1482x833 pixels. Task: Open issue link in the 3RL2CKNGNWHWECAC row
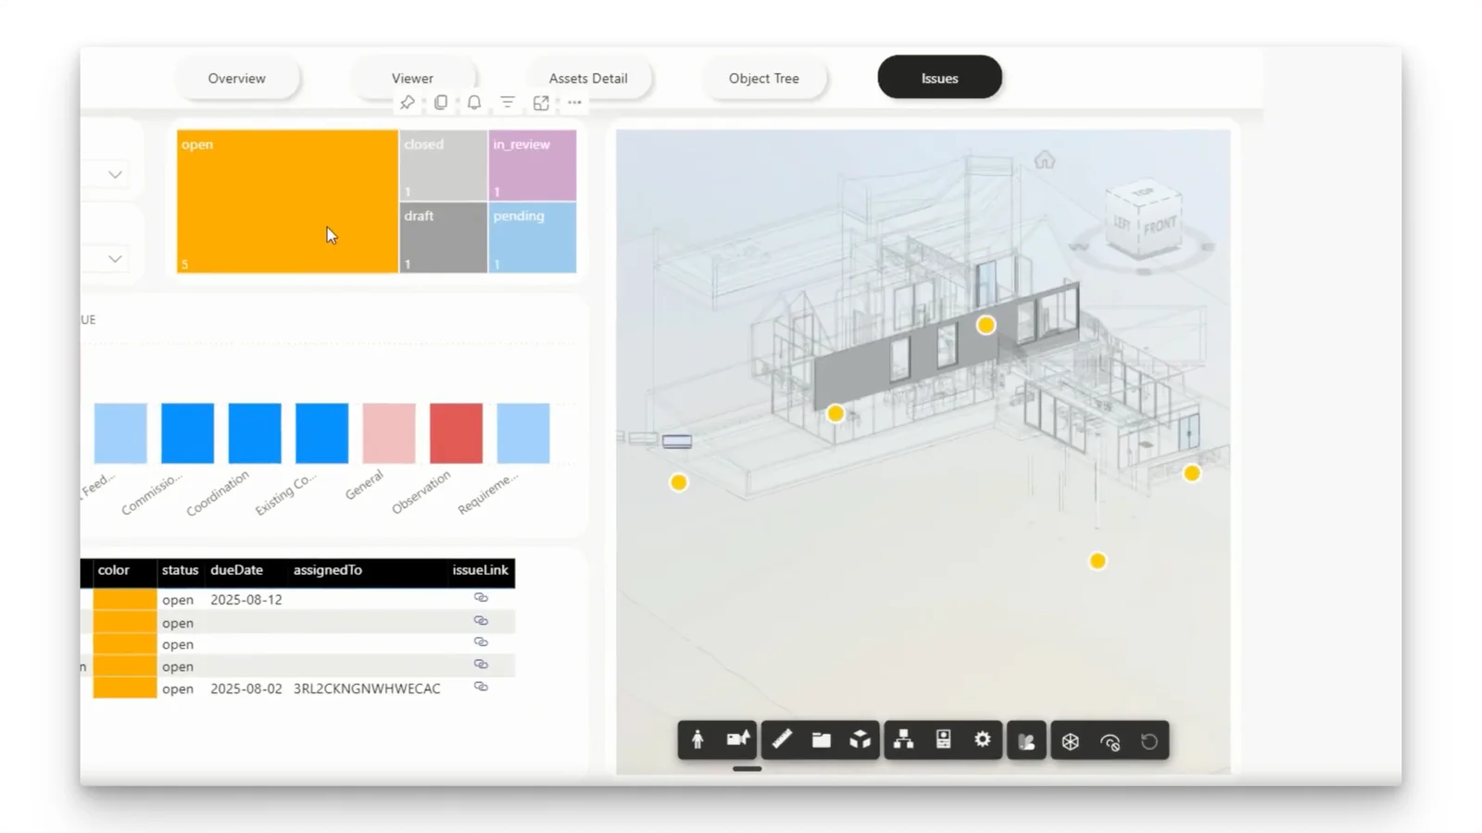[481, 687]
